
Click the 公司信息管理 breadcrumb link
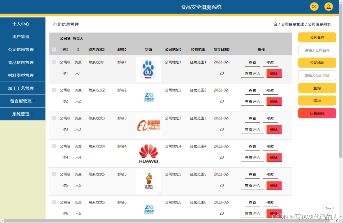click(x=292, y=24)
